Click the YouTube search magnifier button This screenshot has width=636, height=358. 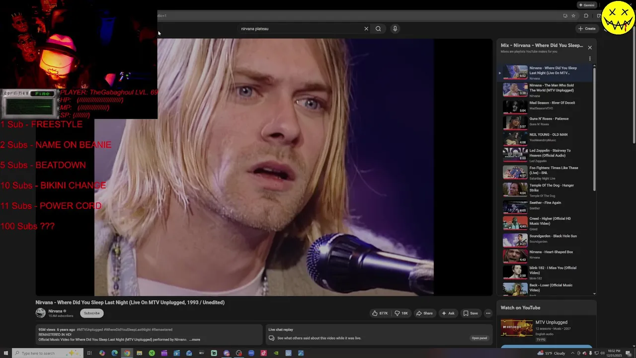pyautogui.click(x=378, y=28)
